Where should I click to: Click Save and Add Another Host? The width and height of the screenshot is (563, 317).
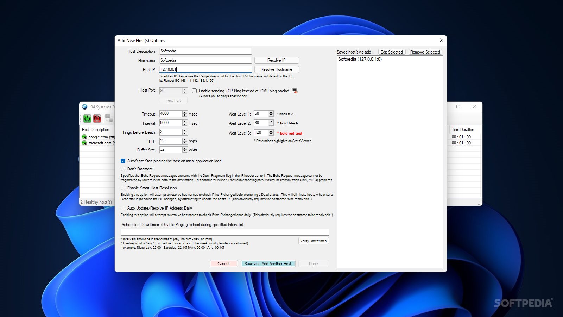click(x=268, y=264)
